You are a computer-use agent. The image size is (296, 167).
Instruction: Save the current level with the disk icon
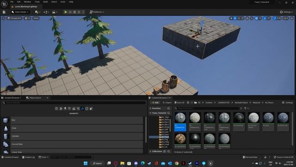coord(4,12)
